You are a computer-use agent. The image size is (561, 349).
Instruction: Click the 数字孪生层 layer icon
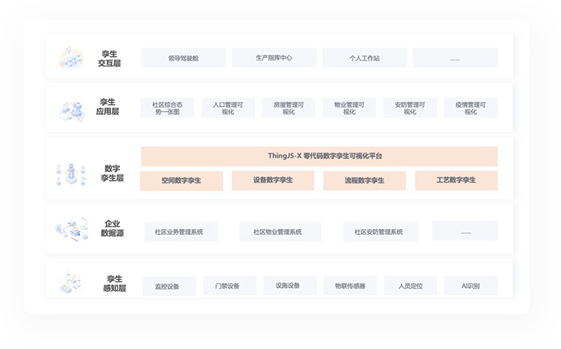click(72, 173)
